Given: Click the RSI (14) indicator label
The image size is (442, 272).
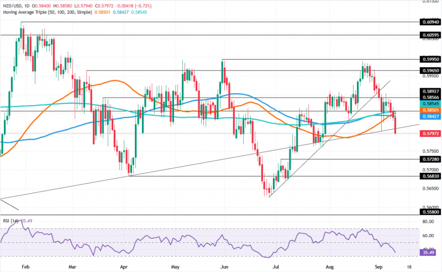Looking at the screenshot, I should point(10,221).
